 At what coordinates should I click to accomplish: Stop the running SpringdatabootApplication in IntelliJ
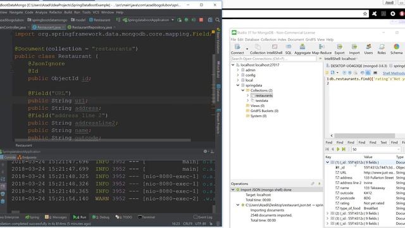click(201, 20)
